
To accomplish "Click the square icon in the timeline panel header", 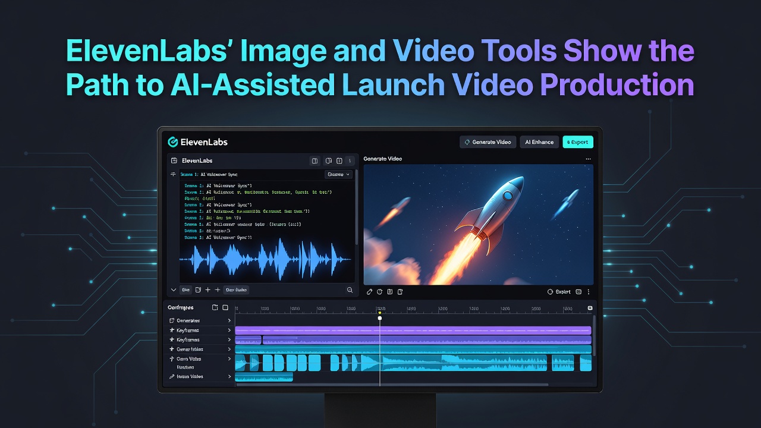I will click(x=225, y=307).
